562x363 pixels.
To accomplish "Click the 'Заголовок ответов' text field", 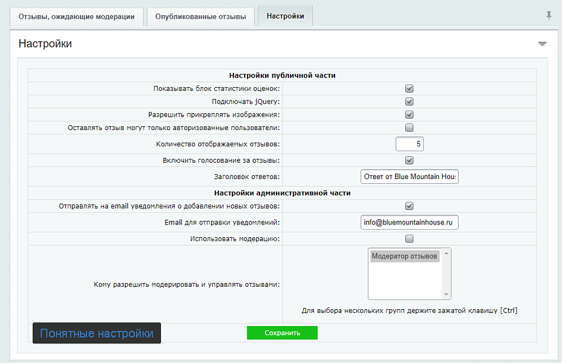I will pos(410,175).
